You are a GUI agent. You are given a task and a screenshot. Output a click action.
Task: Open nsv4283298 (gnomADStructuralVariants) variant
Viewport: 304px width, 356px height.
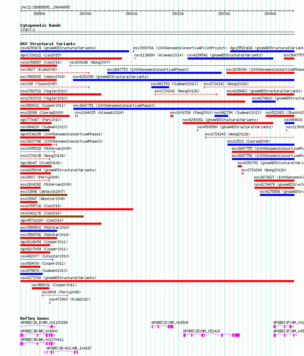point(111,77)
